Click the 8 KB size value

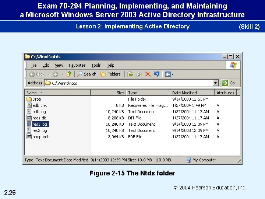[x=120, y=105]
